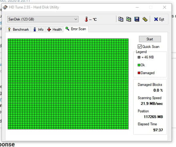Viewport: 176px width, 147px height.
Task: Click the Exit button label
Action: (x=162, y=19)
